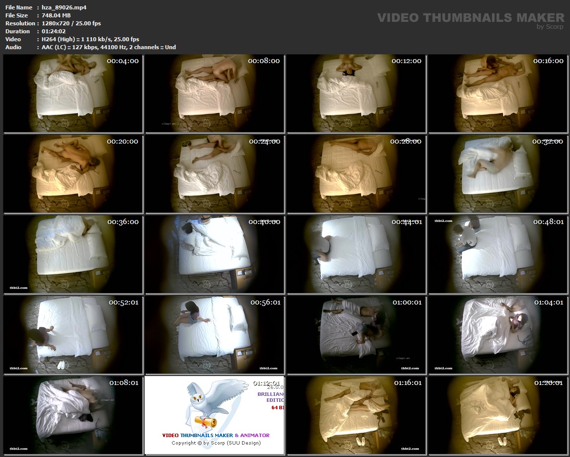Image resolution: width=570 pixels, height=457 pixels.
Task: Open the thumbnail stamped 00:04:00
Action: coord(73,94)
